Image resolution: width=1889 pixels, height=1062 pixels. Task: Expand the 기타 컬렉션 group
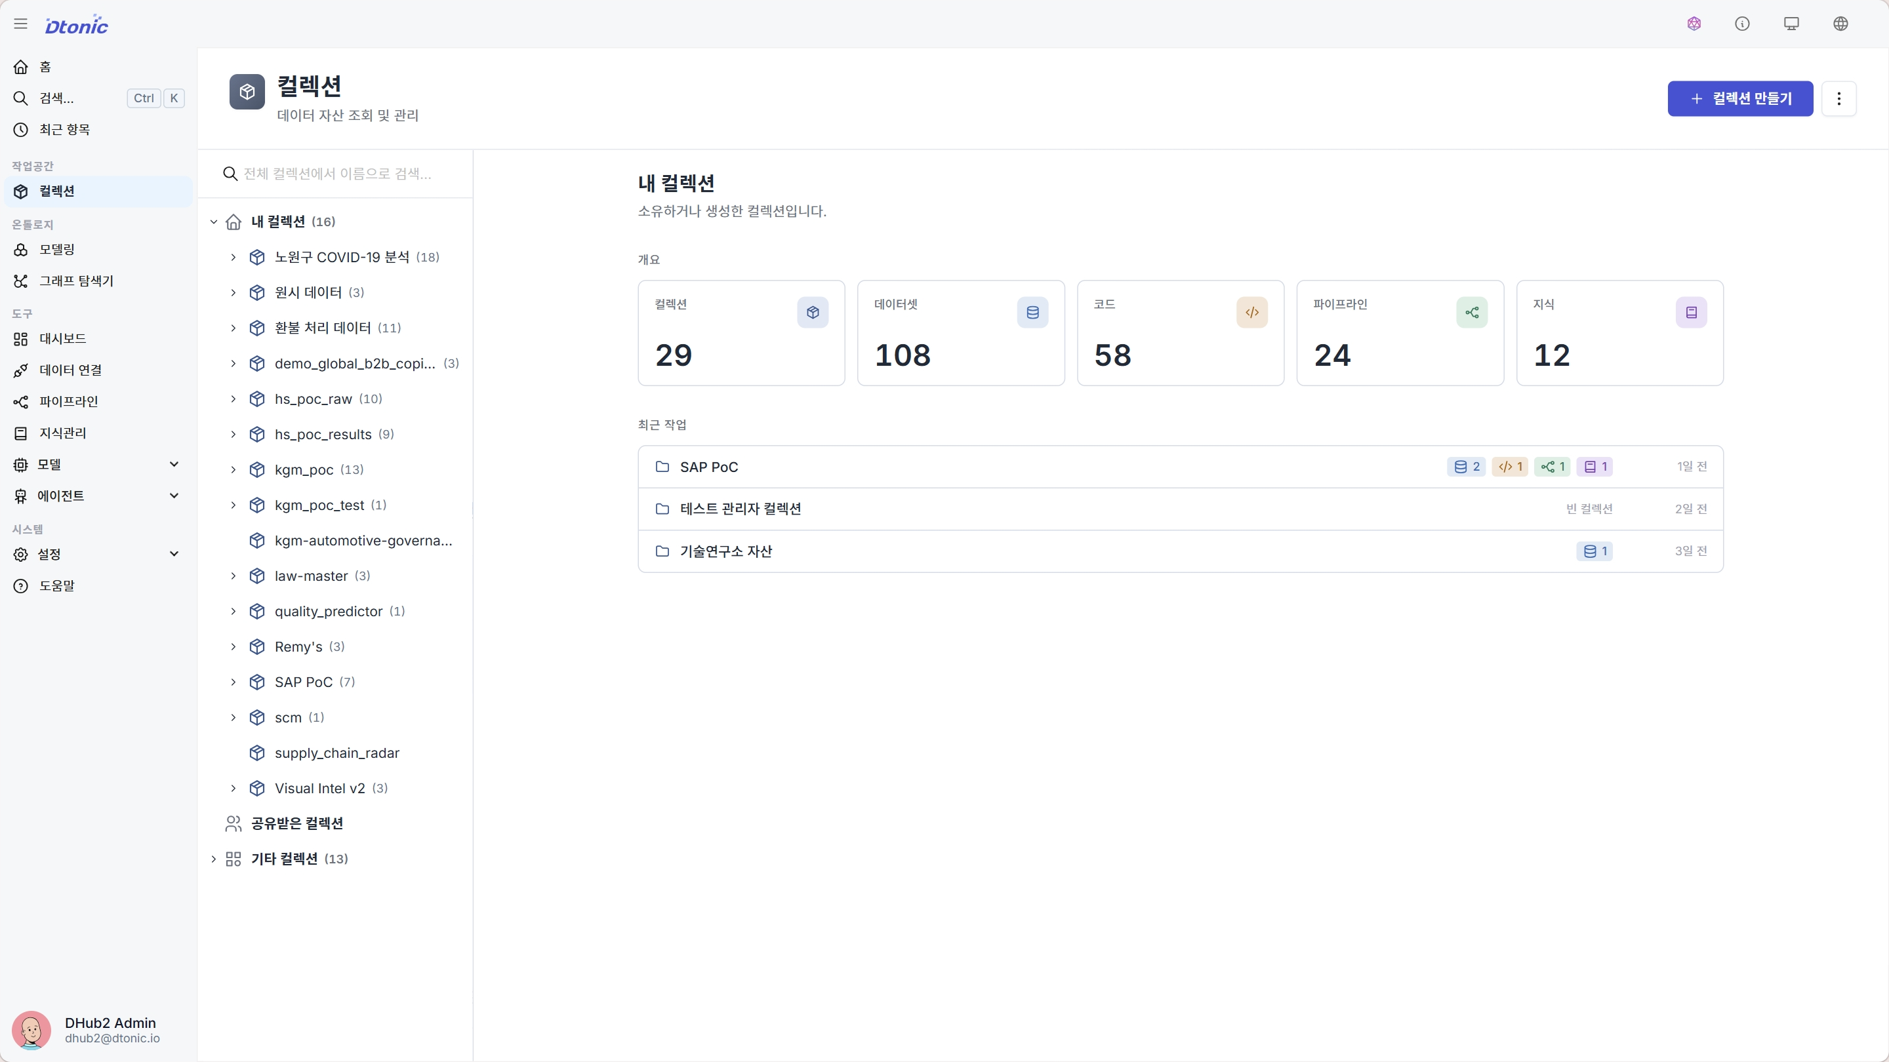[x=213, y=859]
